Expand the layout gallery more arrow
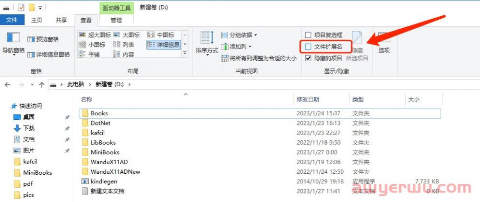 coord(185,54)
